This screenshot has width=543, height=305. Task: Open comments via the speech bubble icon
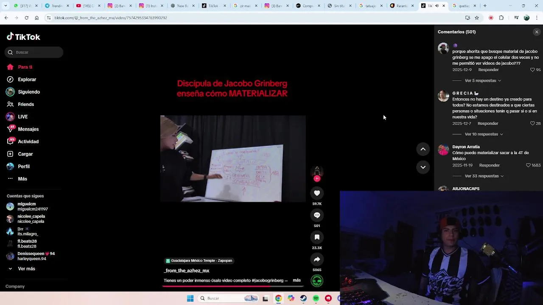[x=317, y=215]
